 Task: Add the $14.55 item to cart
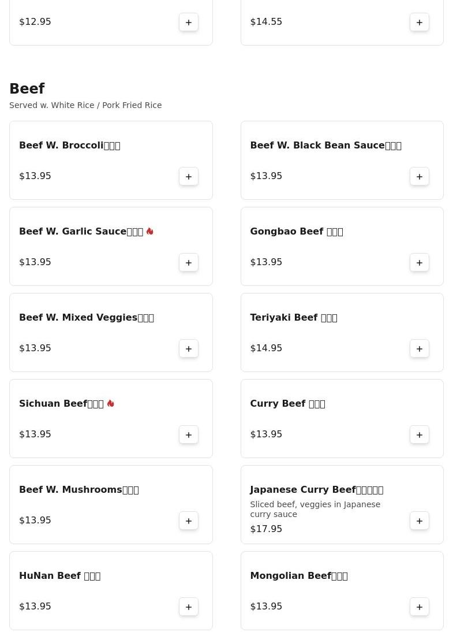420,22
